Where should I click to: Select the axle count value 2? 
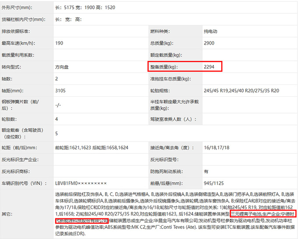tap(57, 79)
